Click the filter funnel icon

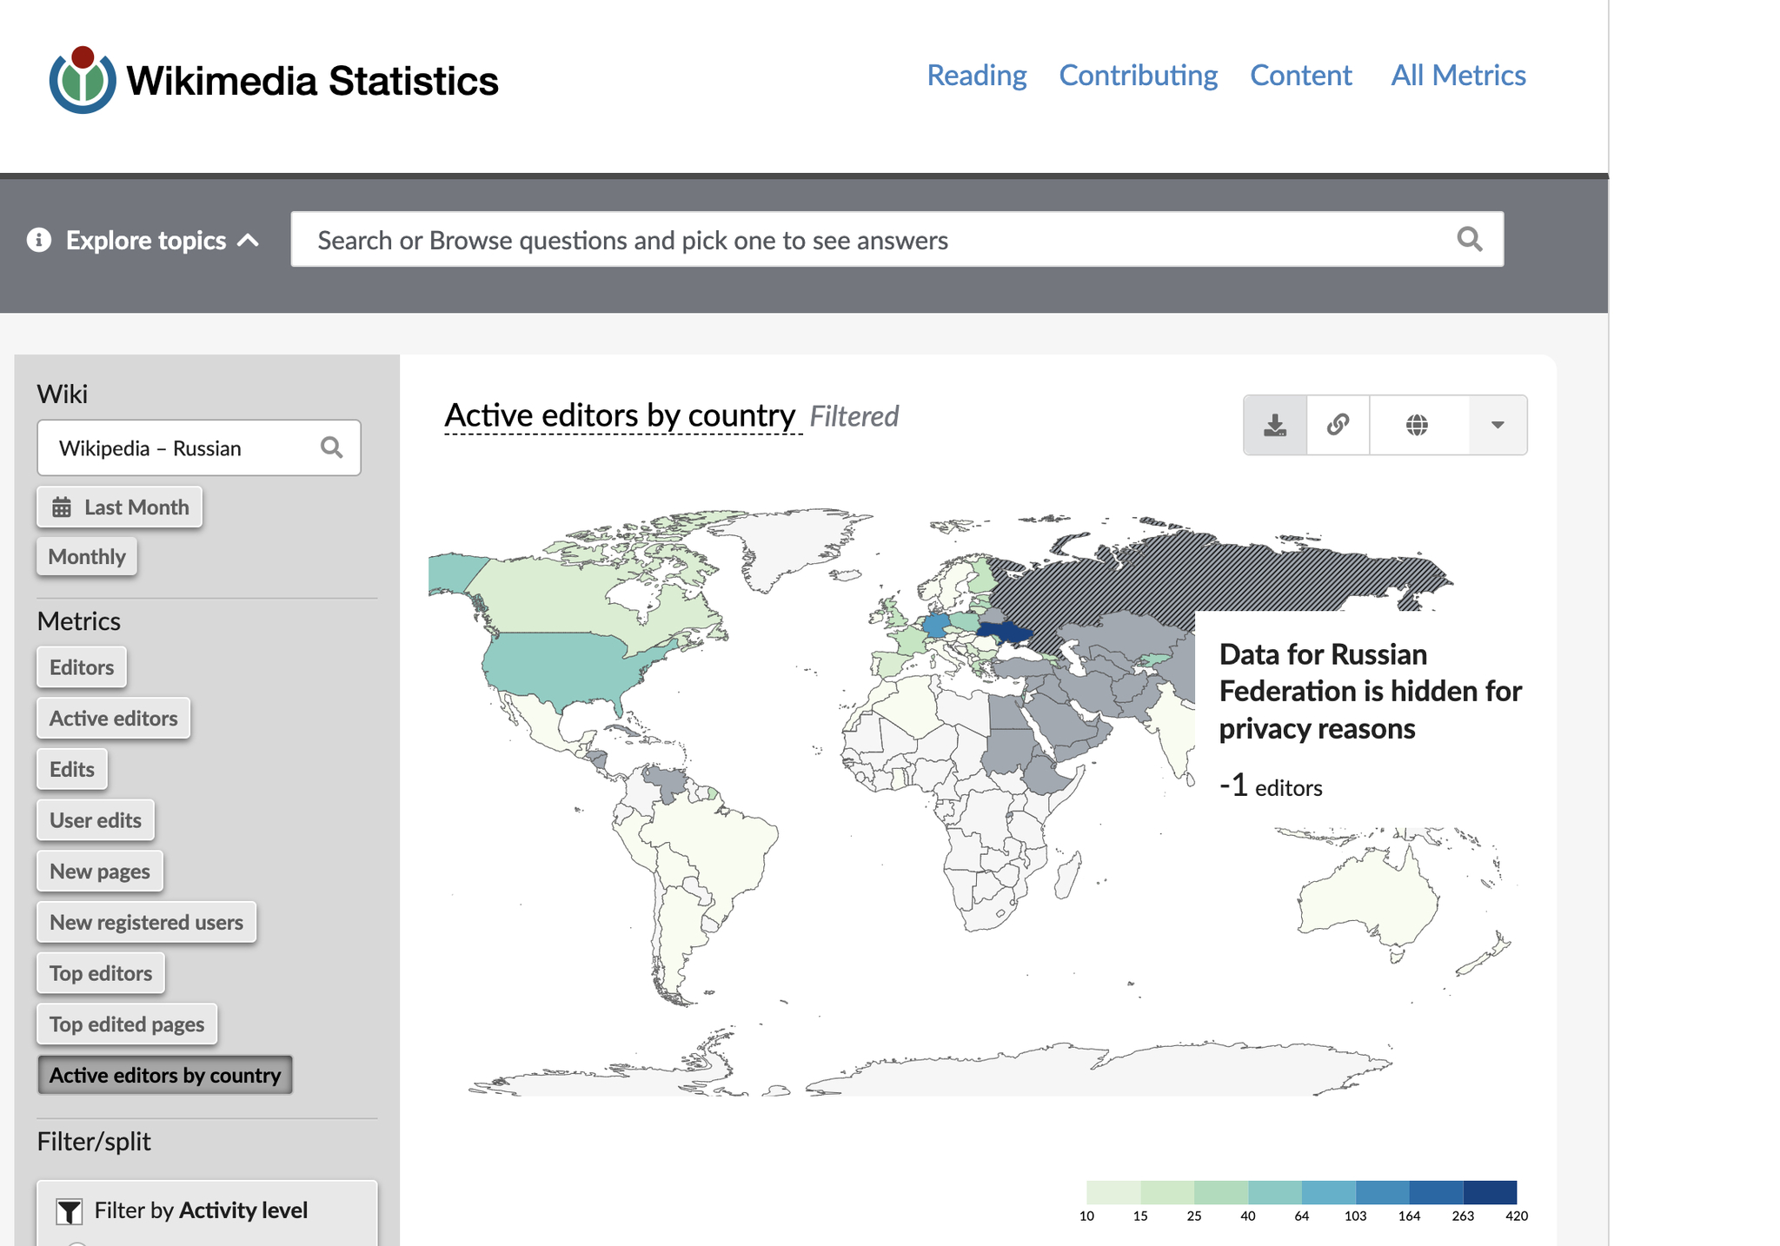tap(70, 1211)
